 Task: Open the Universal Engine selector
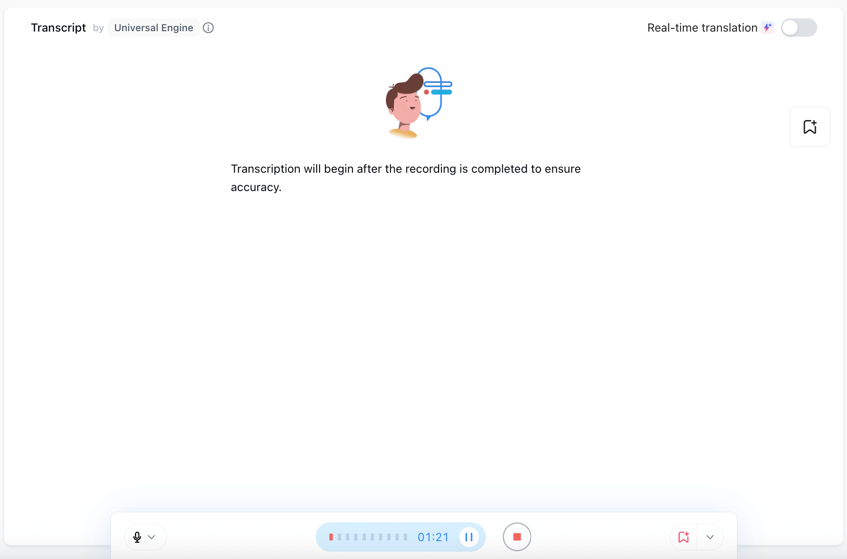(x=154, y=28)
